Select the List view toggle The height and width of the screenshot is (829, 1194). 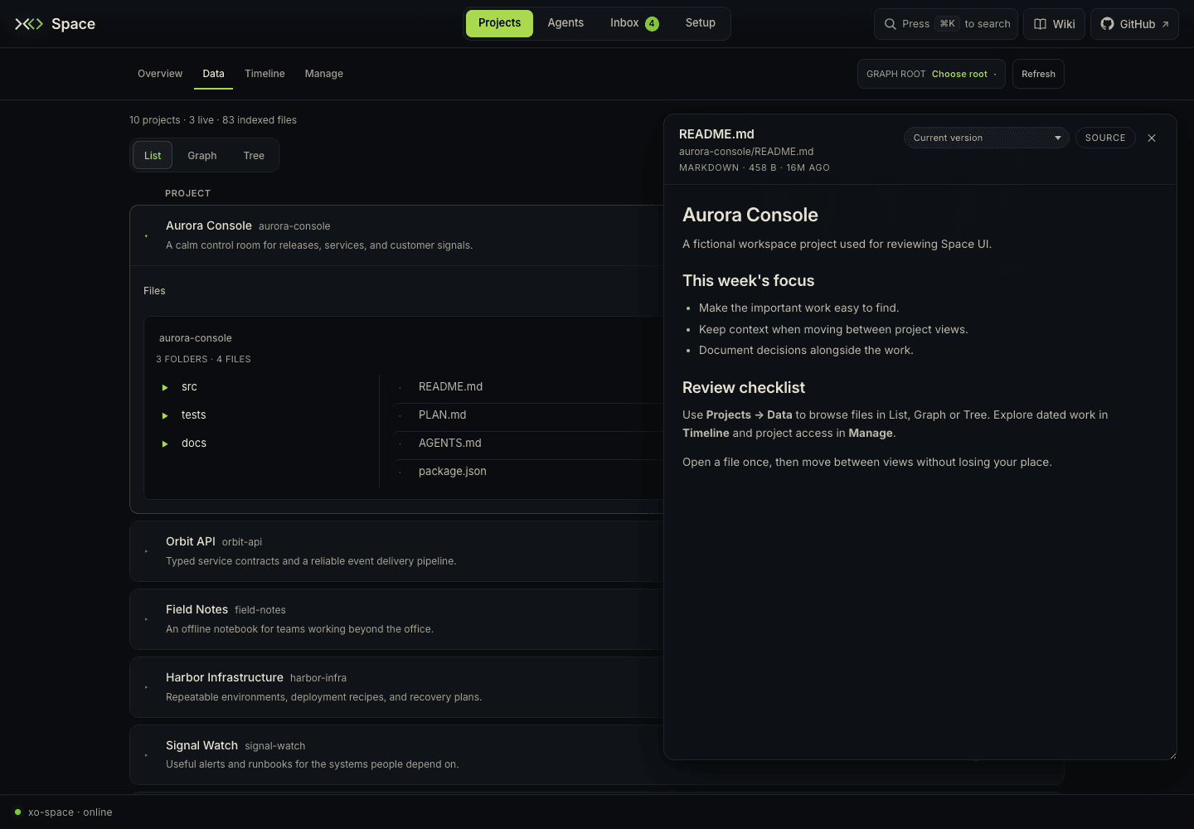click(153, 156)
